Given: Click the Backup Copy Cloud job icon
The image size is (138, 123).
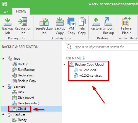Looking at the screenshot, I should pyautogui.click(x=72, y=64).
